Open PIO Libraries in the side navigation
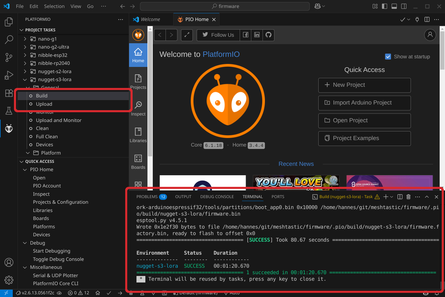Screen dimensions: 445x297 138,135
